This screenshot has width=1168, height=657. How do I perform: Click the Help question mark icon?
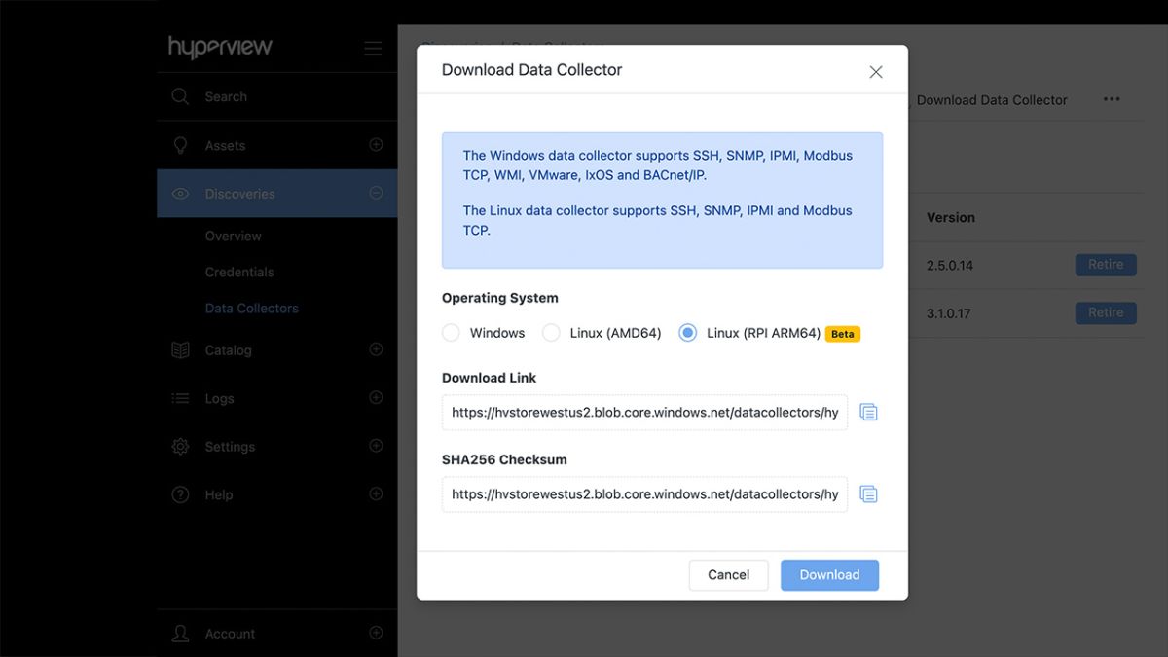(180, 494)
